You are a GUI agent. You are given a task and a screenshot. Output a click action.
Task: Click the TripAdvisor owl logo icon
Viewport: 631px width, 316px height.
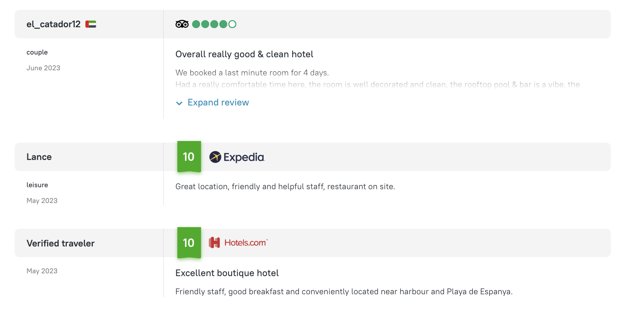(182, 24)
